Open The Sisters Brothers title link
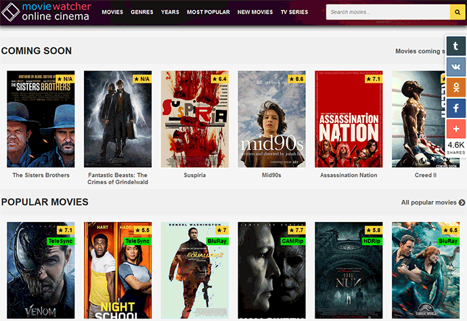Screen dimensions: 467x321 pos(41,175)
